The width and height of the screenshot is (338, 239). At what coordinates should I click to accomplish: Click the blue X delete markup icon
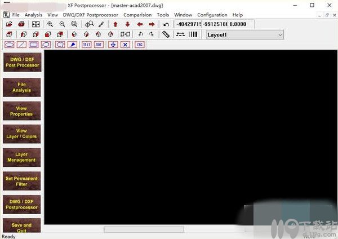(125, 45)
